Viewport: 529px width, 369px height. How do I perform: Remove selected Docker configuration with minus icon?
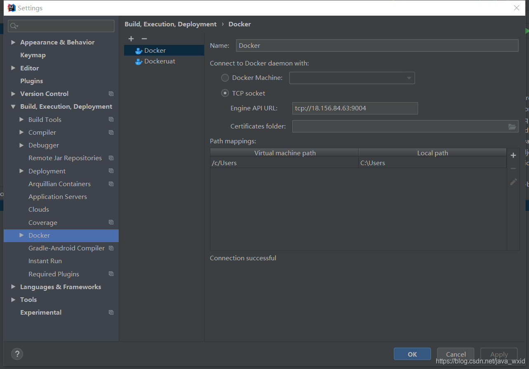pyautogui.click(x=144, y=39)
